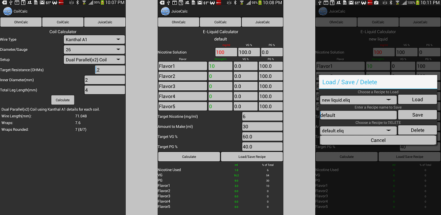Expand the new liquid.eliq recipe load dropdown
Viewport: 441px width, 215px height.
point(358,100)
